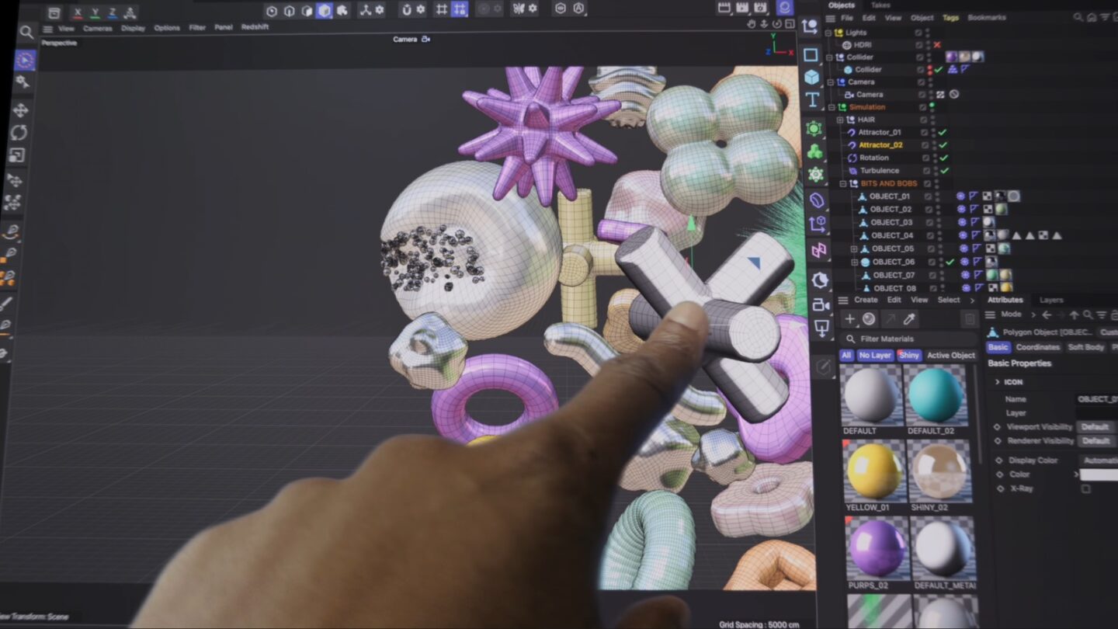The image size is (1118, 629).
Task: Select the YELLOW_01 material thumbnail
Action: (x=874, y=471)
